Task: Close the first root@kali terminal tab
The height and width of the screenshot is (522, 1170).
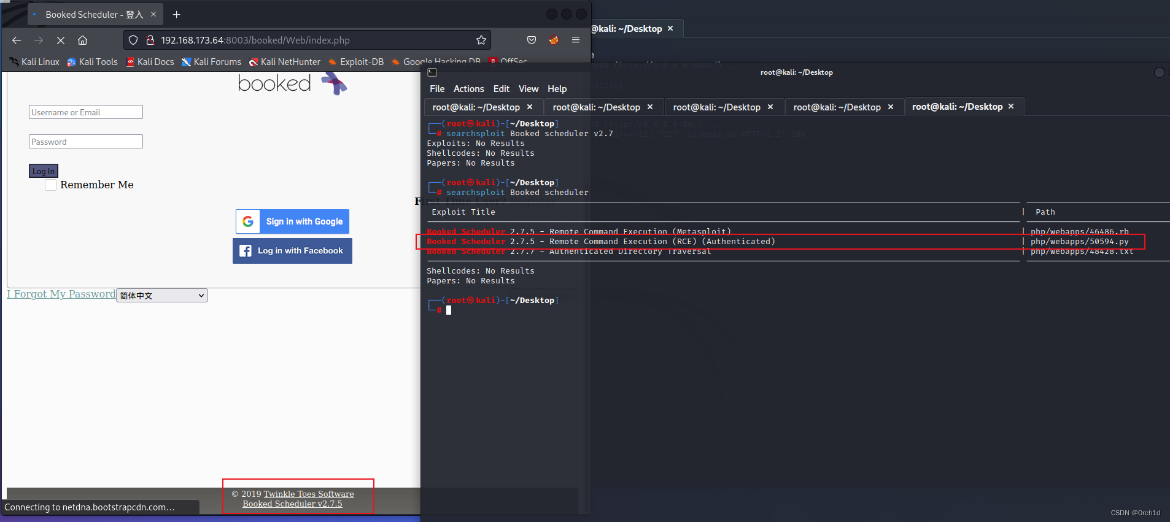Action: 530,107
